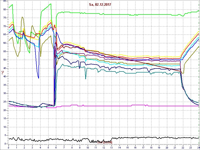Select hour 22 on the time axis
This screenshot has width=200, height=150.
click(x=183, y=147)
